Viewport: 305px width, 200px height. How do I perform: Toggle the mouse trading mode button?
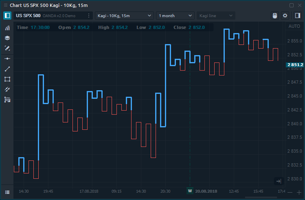tap(274, 16)
